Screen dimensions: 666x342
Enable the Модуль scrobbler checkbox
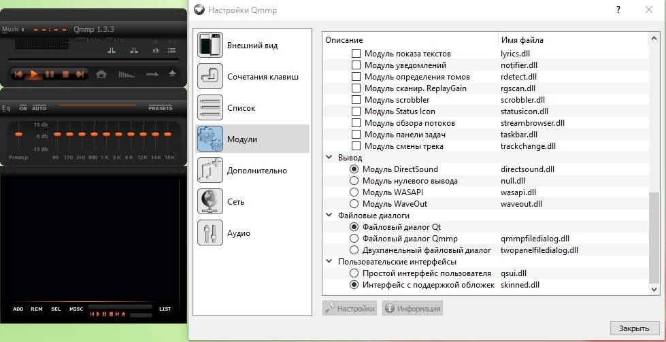click(356, 100)
